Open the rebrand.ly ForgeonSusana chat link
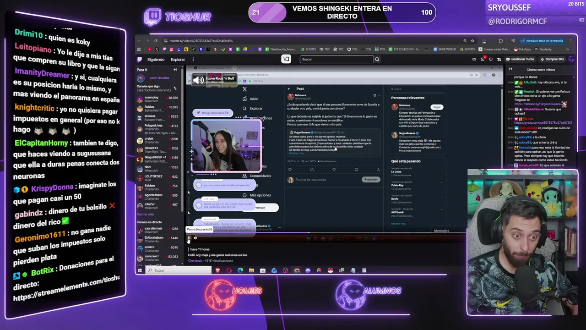Screen dimensions: 586x330 click(x=538, y=104)
